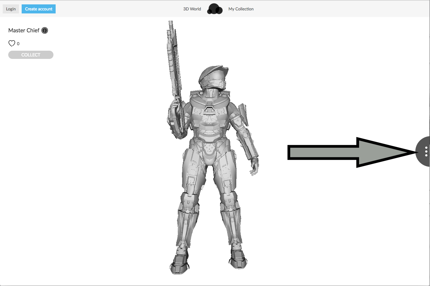Image resolution: width=430 pixels, height=286 pixels.
Task: Like the model with heart icon
Action: coord(12,43)
